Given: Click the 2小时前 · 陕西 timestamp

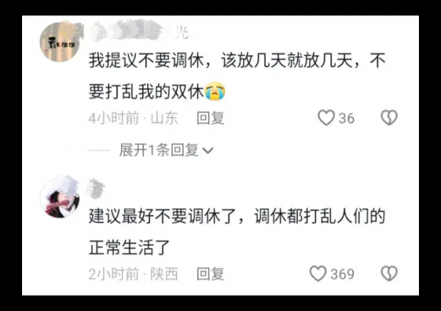Looking at the screenshot, I should tap(133, 274).
